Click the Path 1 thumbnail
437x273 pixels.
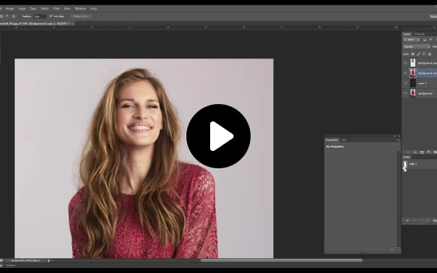[406, 164]
